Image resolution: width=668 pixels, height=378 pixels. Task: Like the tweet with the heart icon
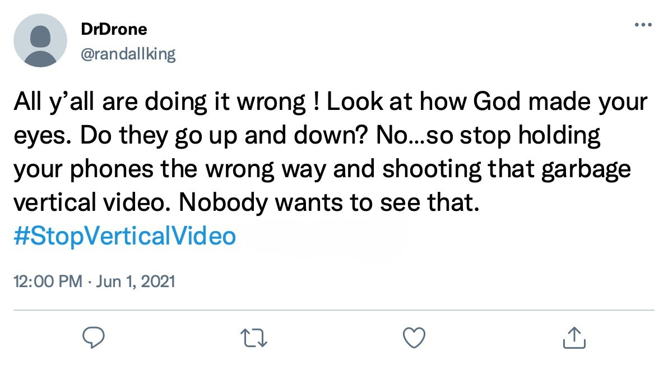tap(415, 337)
